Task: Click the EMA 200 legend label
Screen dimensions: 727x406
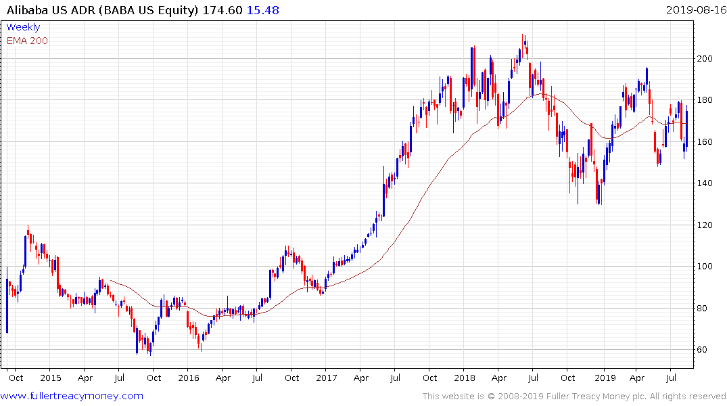Action: [27, 41]
